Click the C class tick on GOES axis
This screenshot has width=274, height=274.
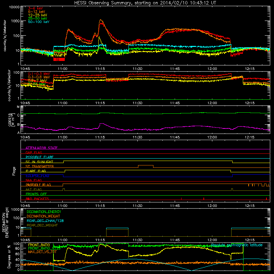pyautogui.click(x=18, y=115)
